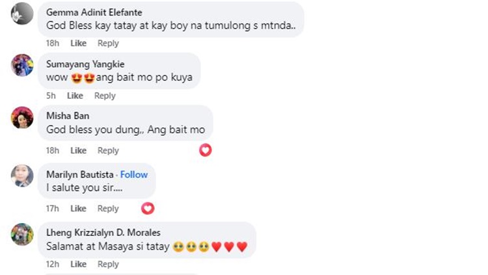
Task: Like Sumayang Yangkie's comment
Action: tap(75, 96)
